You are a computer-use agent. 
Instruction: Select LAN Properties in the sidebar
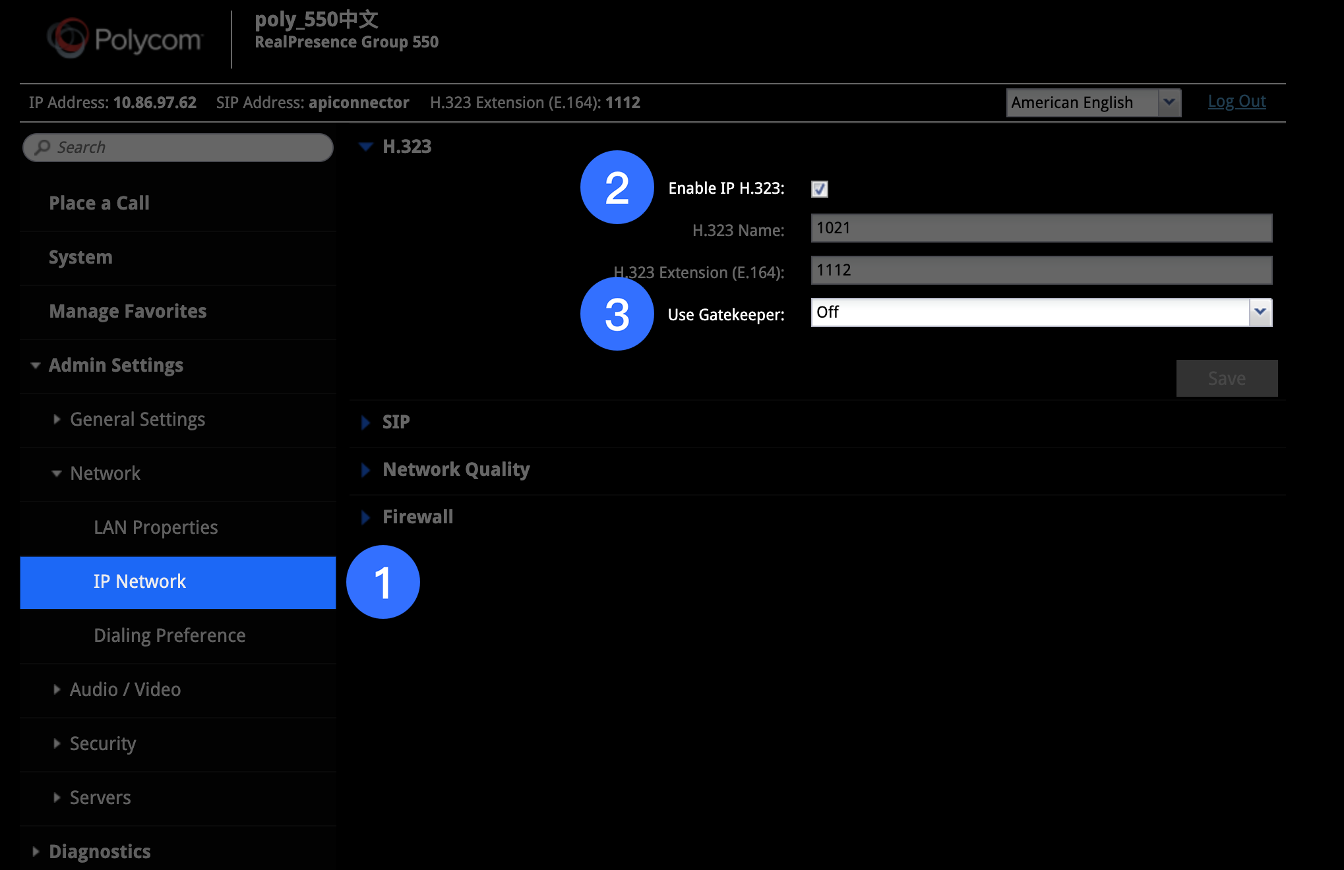tap(156, 527)
